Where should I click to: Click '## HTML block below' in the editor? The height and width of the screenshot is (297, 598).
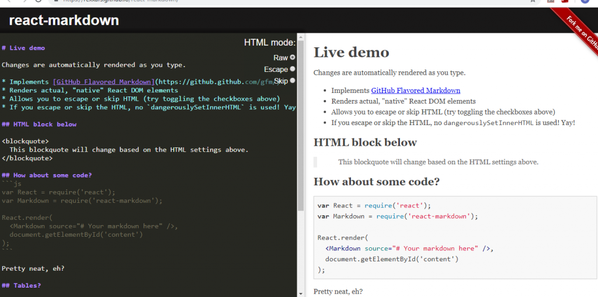39,124
